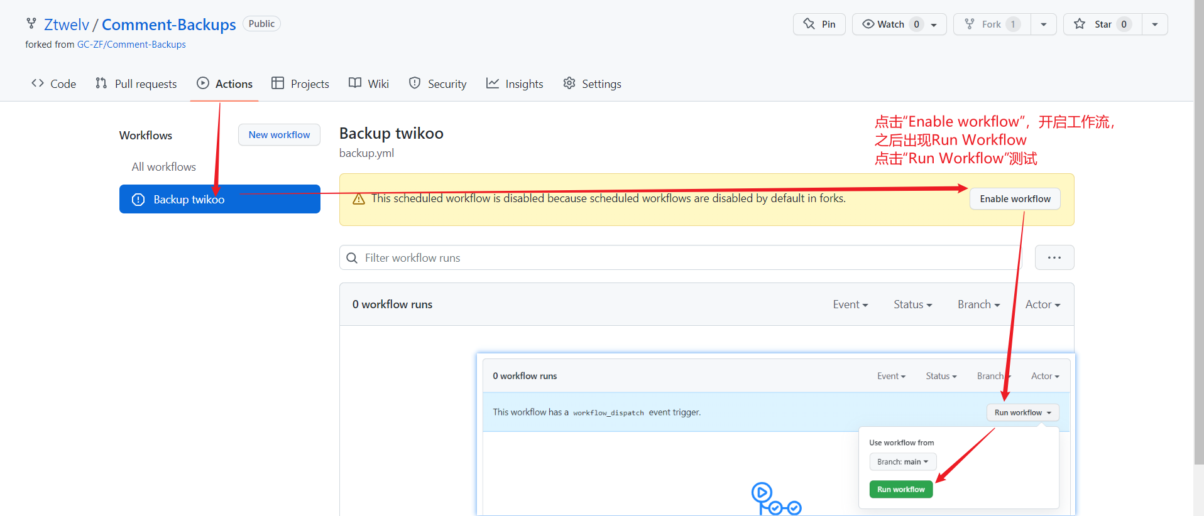Image resolution: width=1204 pixels, height=516 pixels.
Task: Click the Settings gear icon
Action: [569, 83]
